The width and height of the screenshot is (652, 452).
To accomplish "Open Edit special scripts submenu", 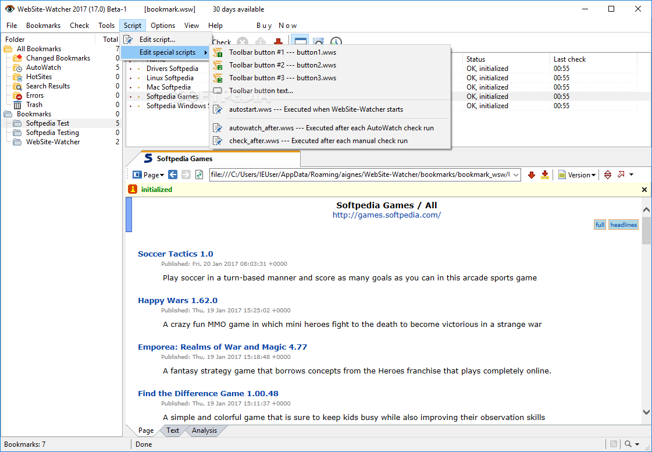I will (166, 52).
